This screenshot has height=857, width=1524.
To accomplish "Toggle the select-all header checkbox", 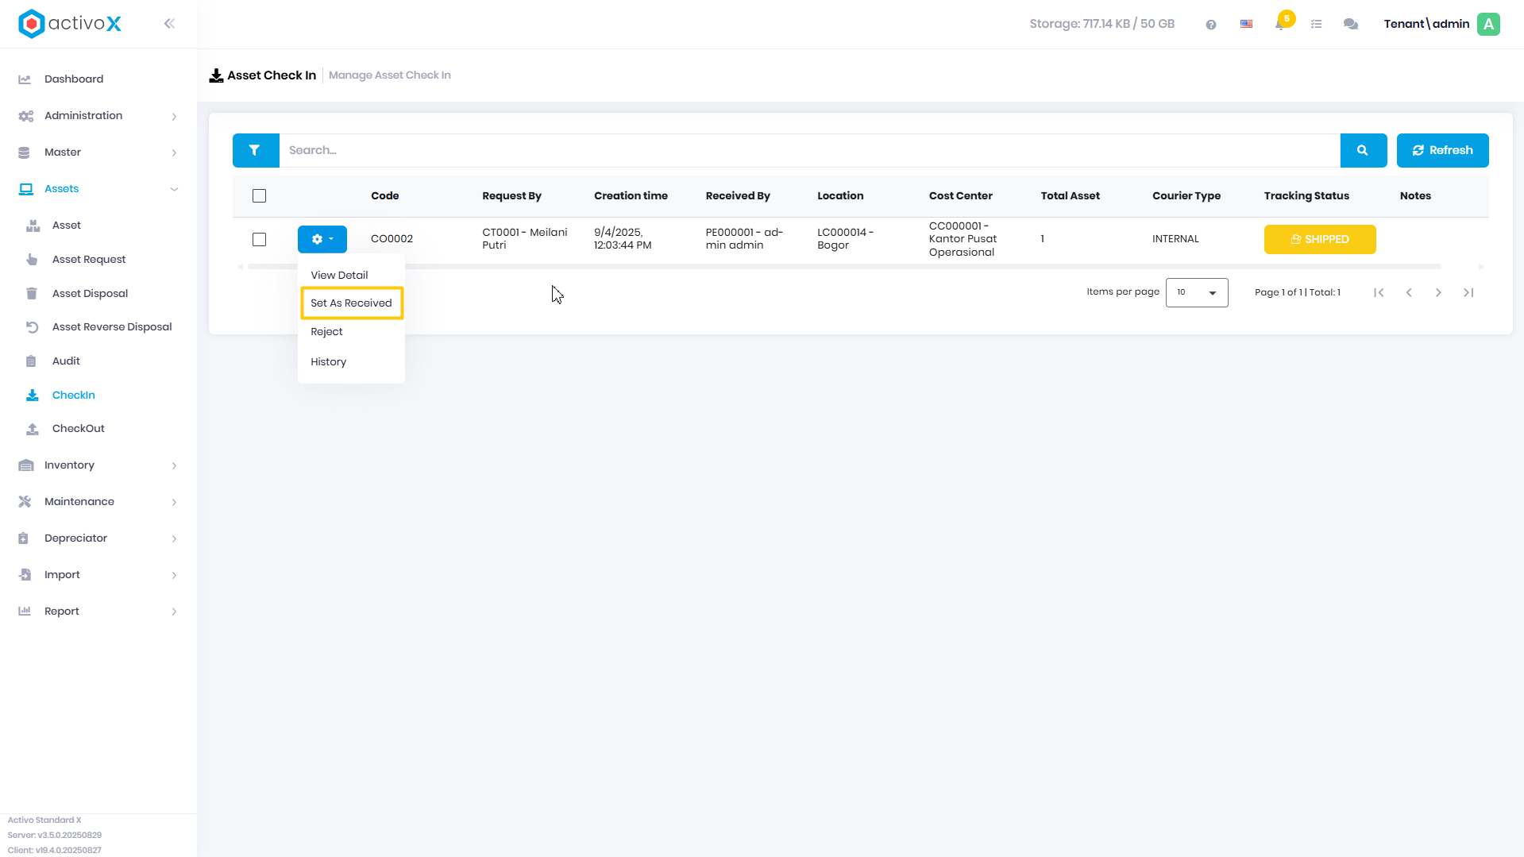I will (x=259, y=196).
